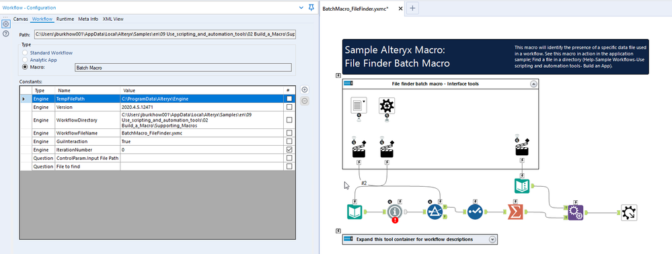Remove constant with the minus icon

(x=304, y=101)
